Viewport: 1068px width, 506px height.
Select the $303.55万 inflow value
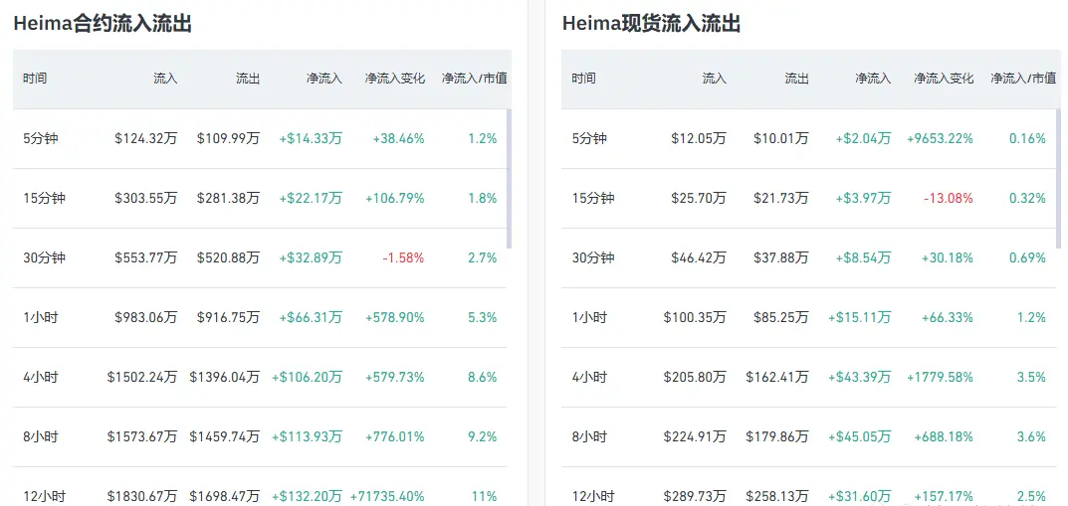tap(145, 198)
